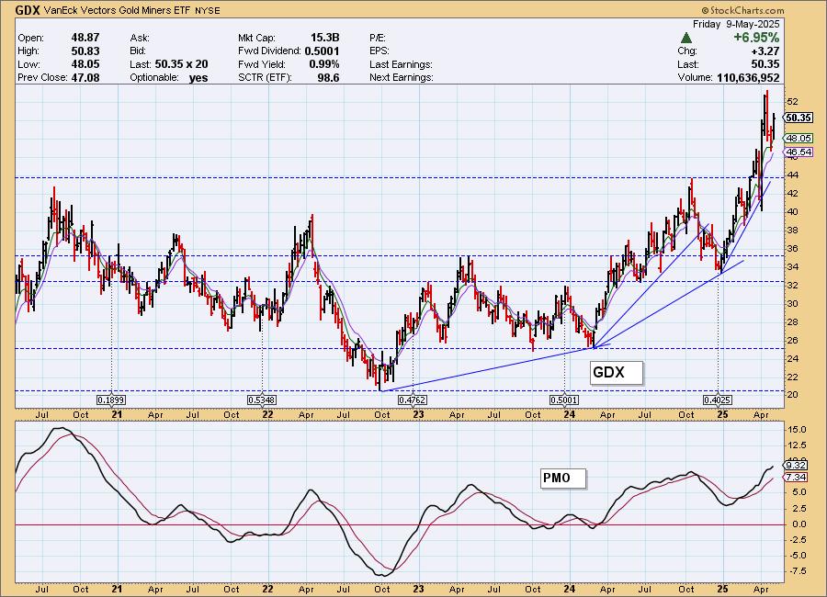The image size is (827, 597).
Task: Click the Last quote 50.35 x 20
Action: pos(181,64)
